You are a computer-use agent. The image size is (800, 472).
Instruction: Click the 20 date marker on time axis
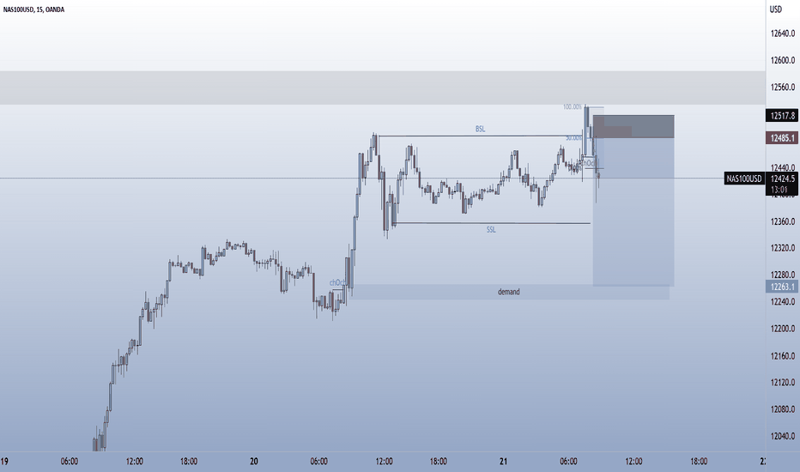coord(254,462)
